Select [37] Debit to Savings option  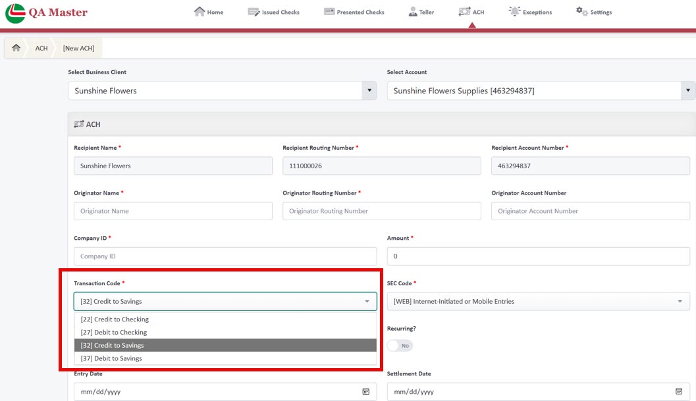(x=225, y=358)
